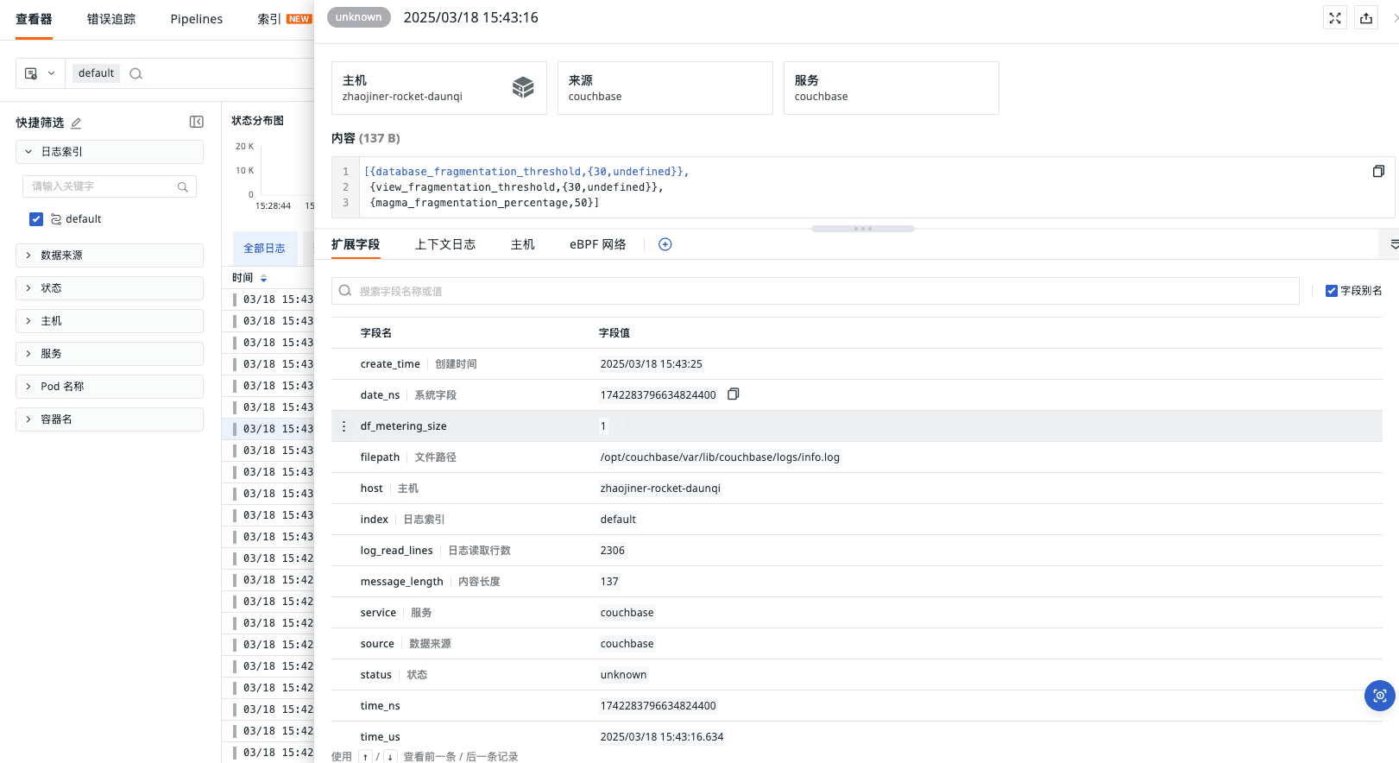The width and height of the screenshot is (1399, 763).
Task: Click the down arrow for next record
Action: pyautogui.click(x=389, y=757)
